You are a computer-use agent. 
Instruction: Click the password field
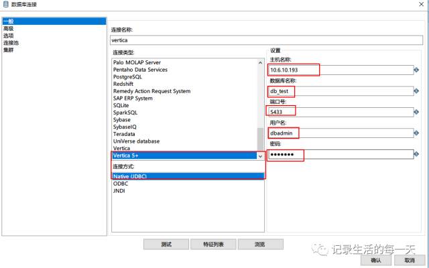(341, 154)
